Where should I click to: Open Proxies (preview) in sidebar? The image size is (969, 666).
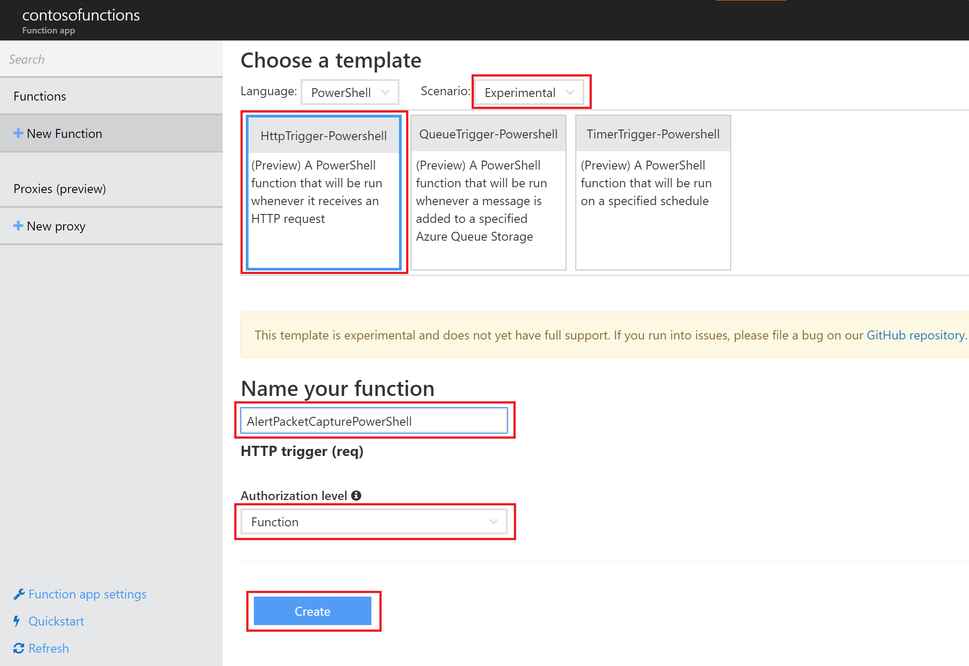point(60,189)
